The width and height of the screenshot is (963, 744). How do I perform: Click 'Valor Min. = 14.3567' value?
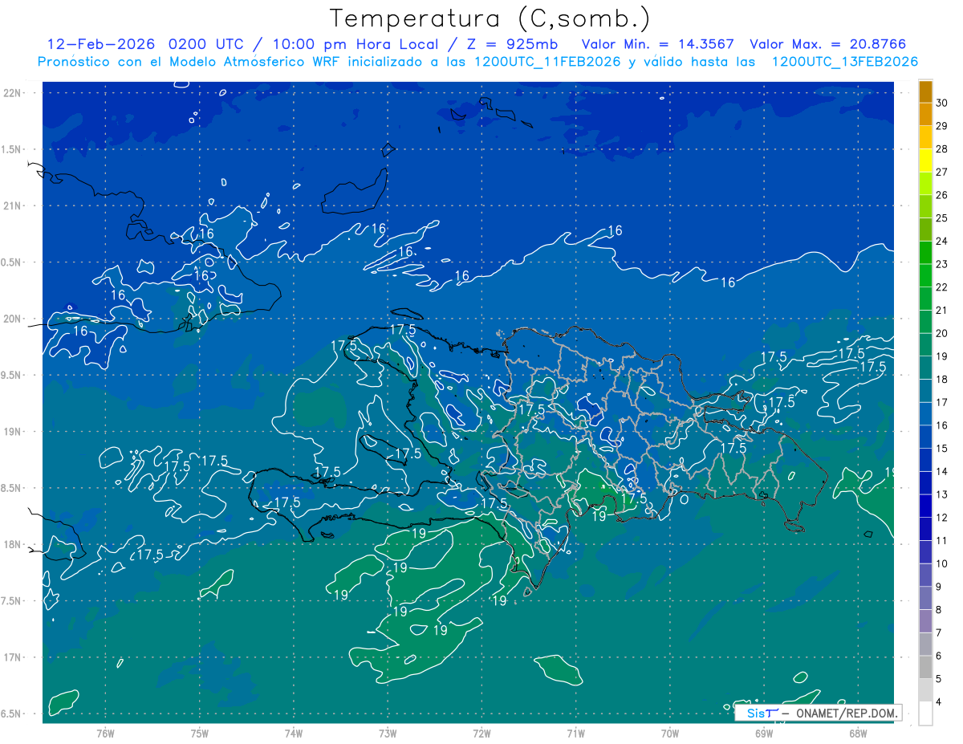[x=658, y=44]
